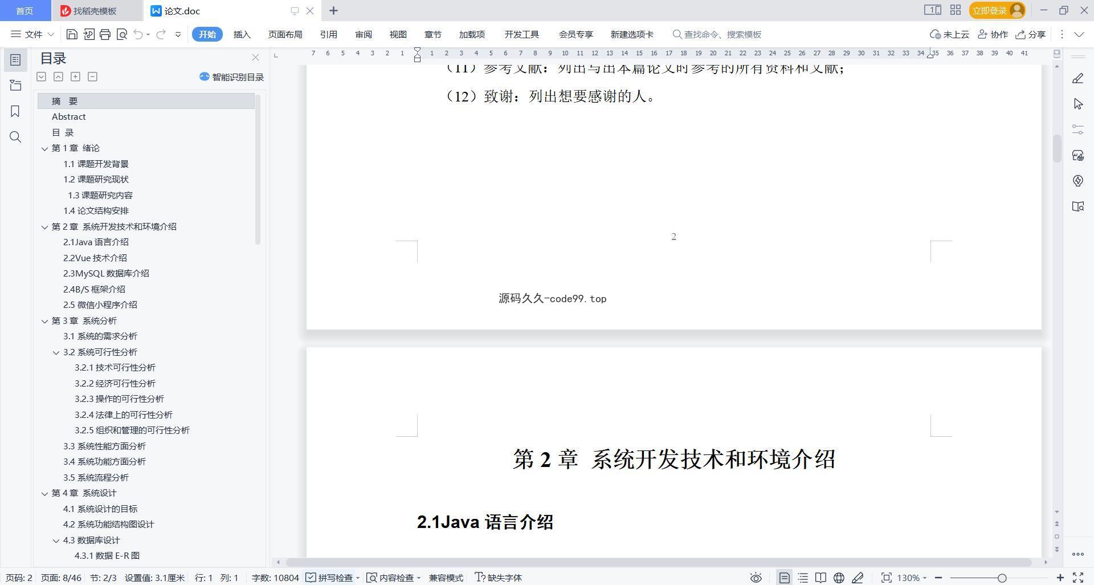Viewport: 1094px width, 585px height.
Task: Switch to outline view icon in status bar
Action: tap(803, 578)
